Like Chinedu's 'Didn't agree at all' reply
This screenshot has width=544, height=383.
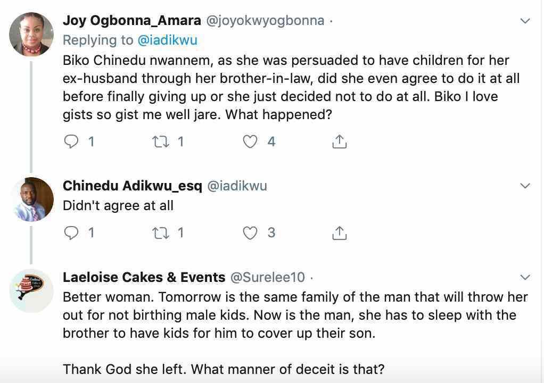pos(250,232)
